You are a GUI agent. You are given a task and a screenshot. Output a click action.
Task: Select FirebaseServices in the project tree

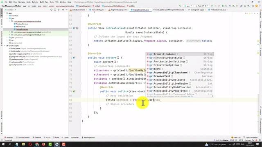(22, 24)
